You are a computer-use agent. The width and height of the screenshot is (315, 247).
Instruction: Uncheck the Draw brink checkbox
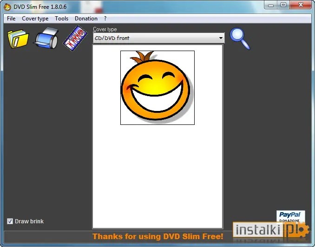click(10, 221)
